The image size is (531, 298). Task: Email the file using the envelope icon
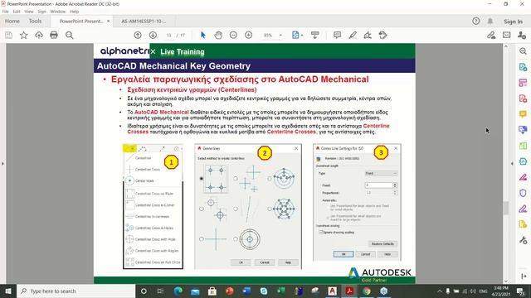point(507,35)
